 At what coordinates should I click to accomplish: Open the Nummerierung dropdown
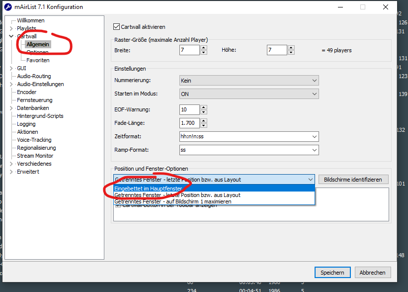[249, 81]
